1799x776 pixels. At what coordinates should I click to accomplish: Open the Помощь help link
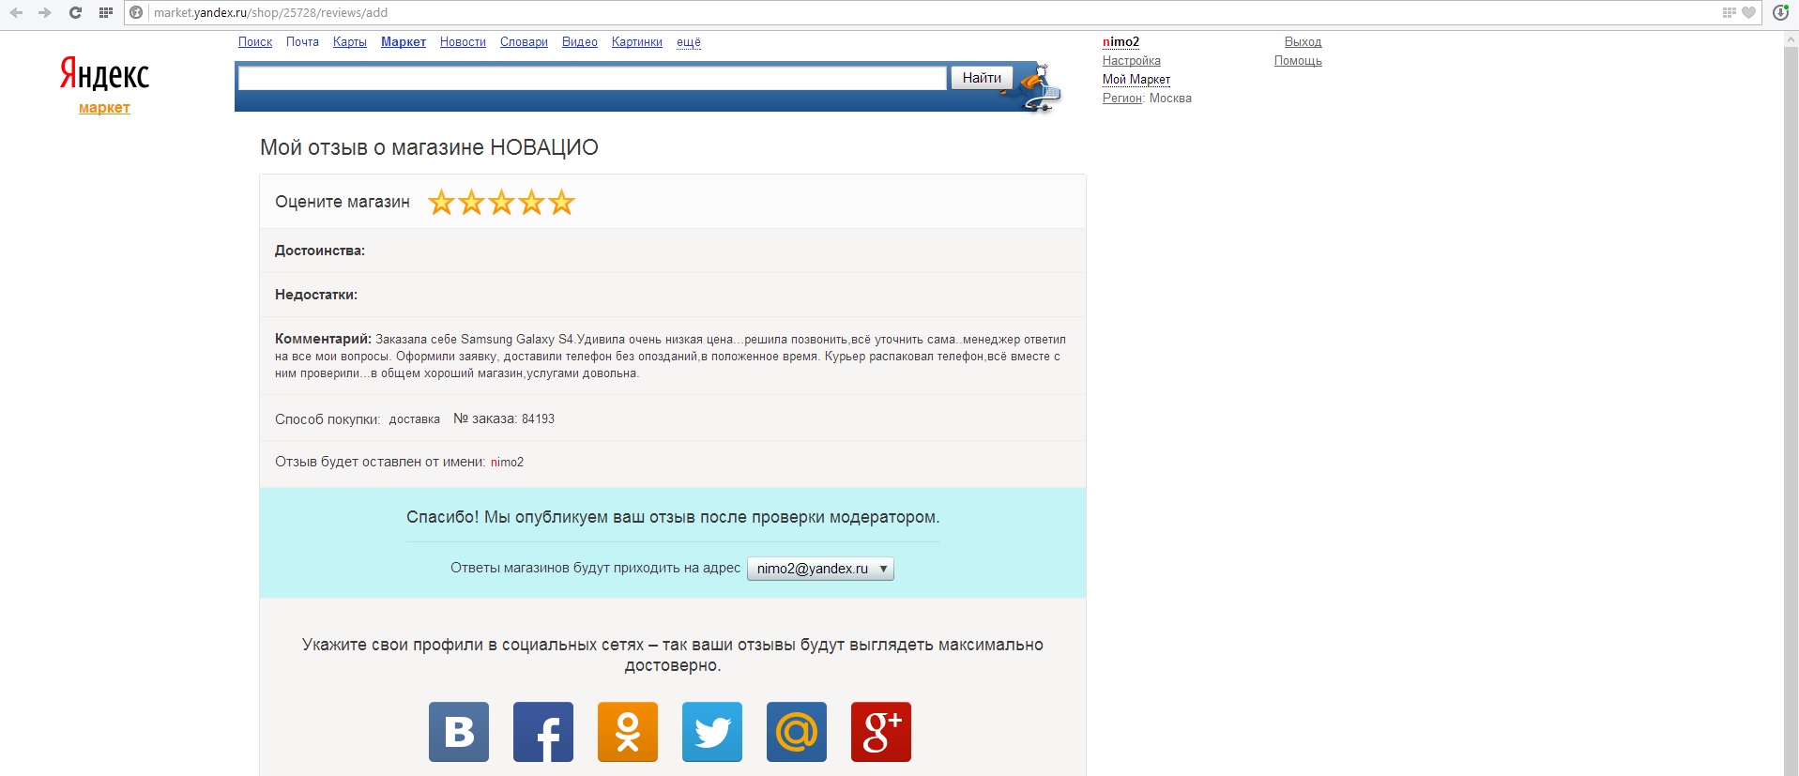(1298, 61)
